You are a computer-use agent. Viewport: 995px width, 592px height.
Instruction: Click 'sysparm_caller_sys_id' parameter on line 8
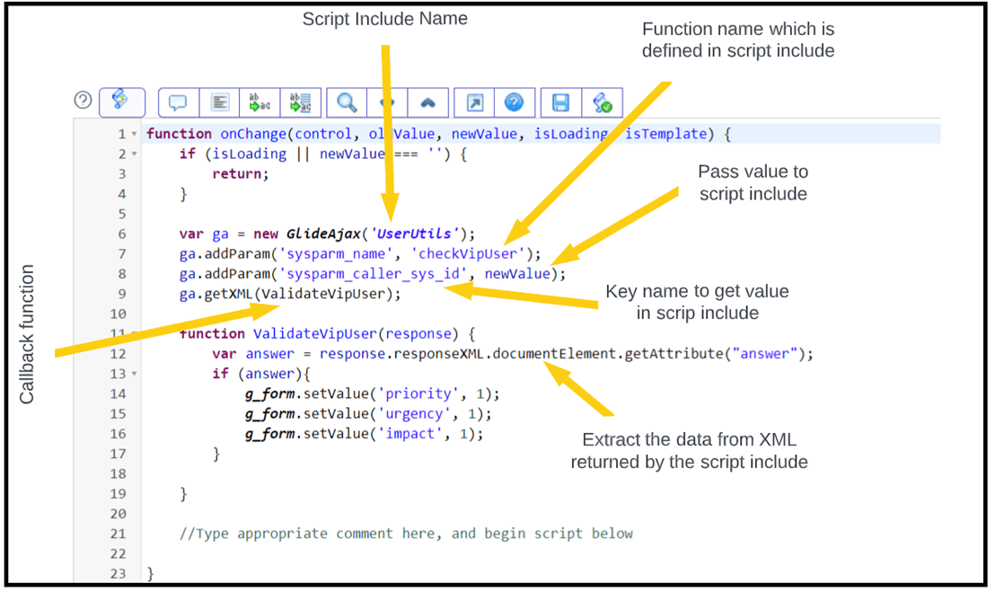374,274
